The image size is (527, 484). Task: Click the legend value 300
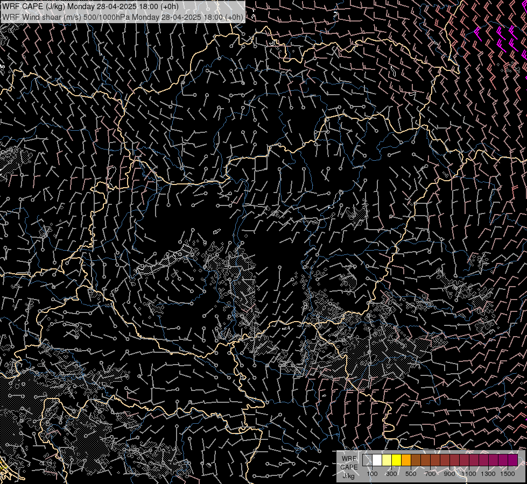pos(391,474)
